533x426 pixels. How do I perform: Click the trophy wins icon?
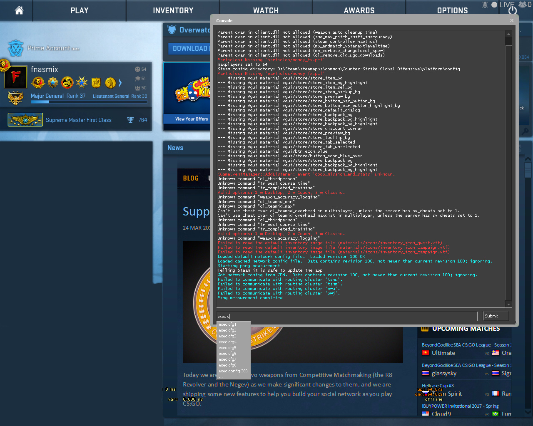[130, 120]
